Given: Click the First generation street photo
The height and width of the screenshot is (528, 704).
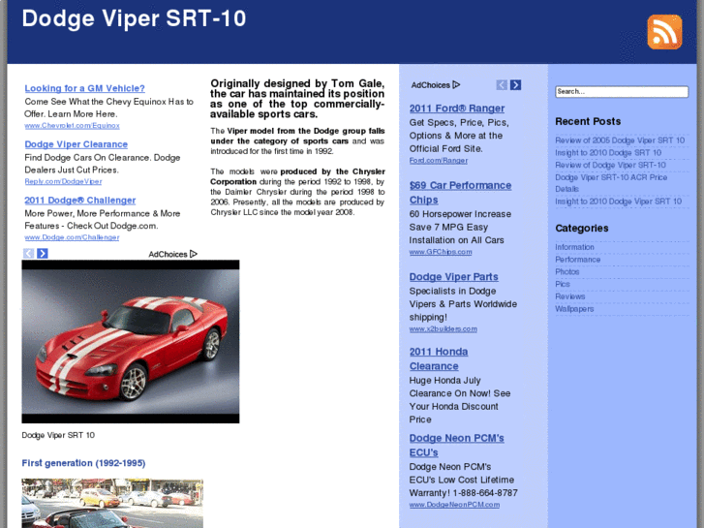Looking at the screenshot, I should click(x=112, y=503).
